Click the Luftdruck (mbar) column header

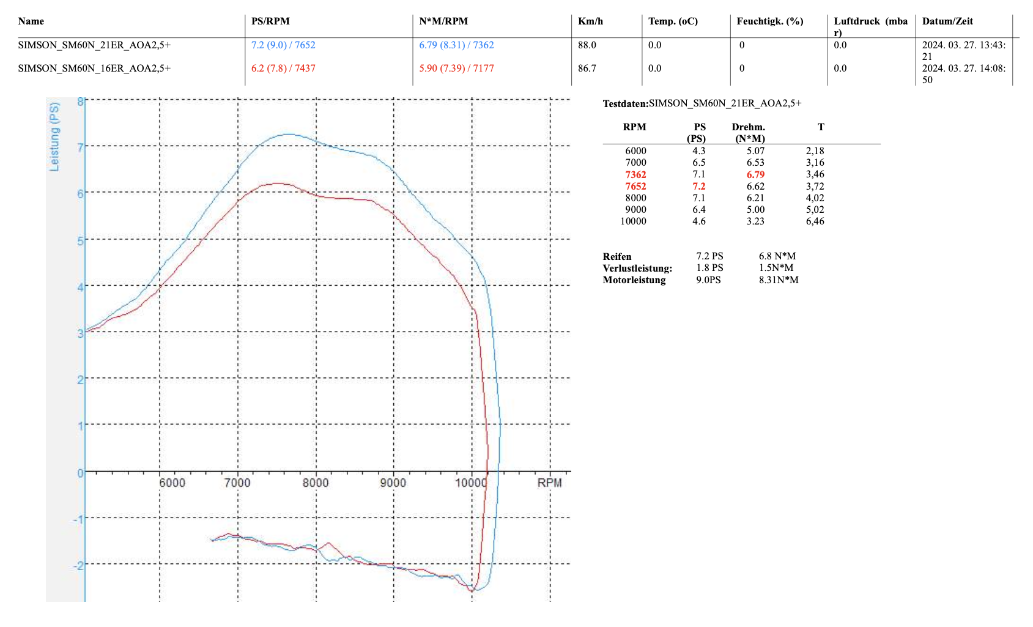click(871, 27)
